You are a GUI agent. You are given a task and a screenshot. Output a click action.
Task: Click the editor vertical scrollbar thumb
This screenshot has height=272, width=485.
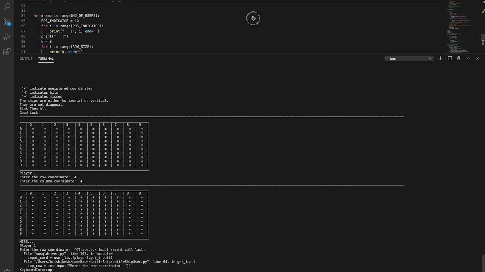pyautogui.click(x=483, y=37)
